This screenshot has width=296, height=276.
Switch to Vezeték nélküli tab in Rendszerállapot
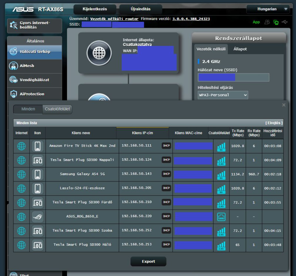(x=211, y=49)
